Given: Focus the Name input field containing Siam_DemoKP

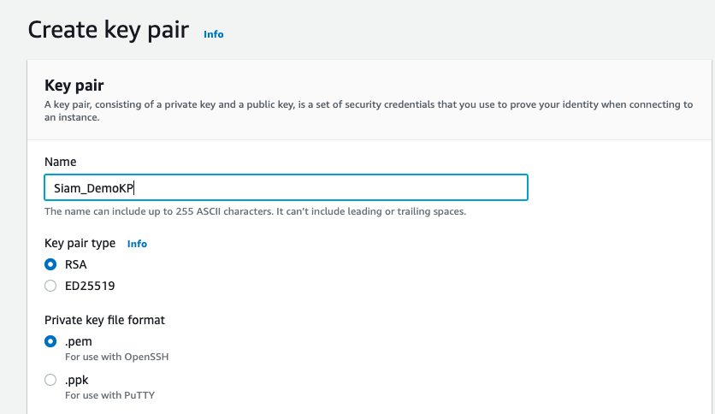Looking at the screenshot, I should (x=286, y=187).
